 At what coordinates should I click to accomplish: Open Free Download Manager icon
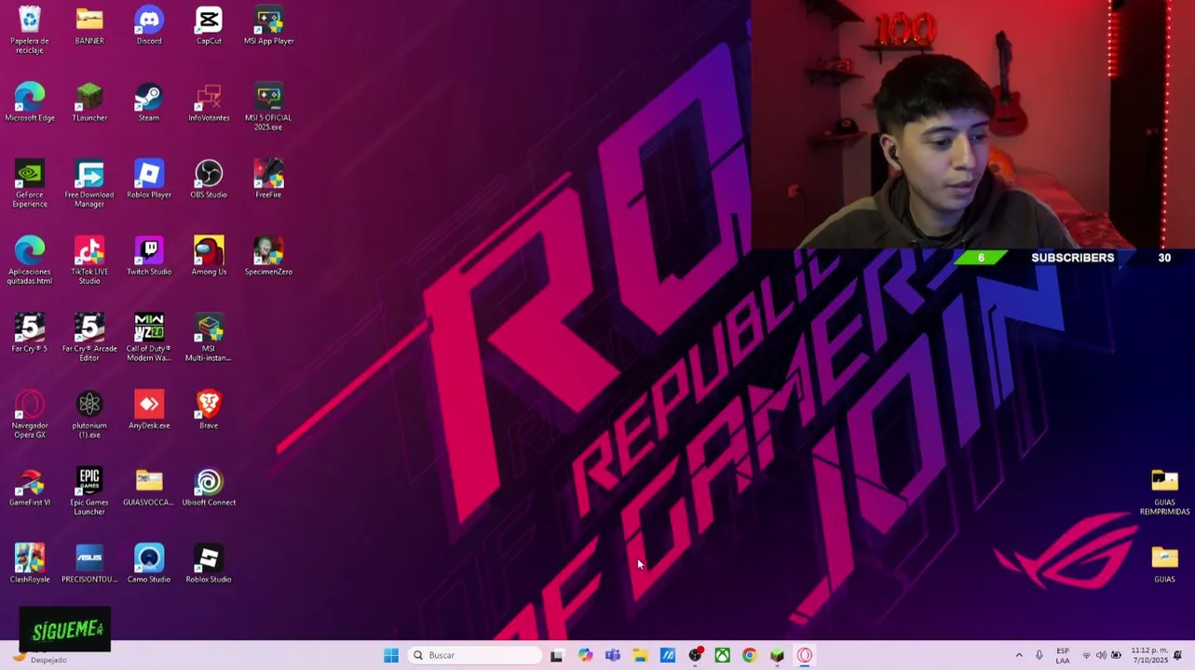click(89, 183)
